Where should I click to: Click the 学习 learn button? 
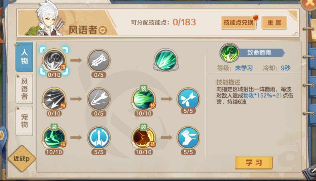(254, 163)
